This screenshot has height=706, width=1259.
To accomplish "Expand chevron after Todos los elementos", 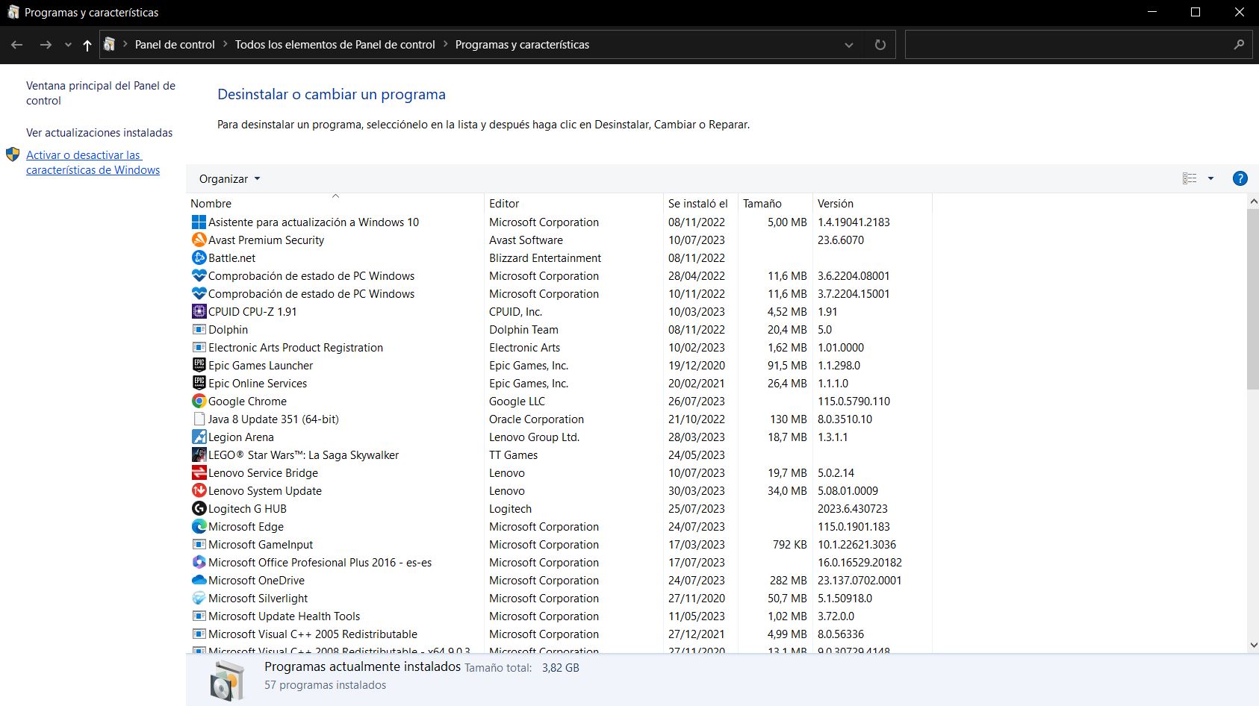I will click(445, 44).
